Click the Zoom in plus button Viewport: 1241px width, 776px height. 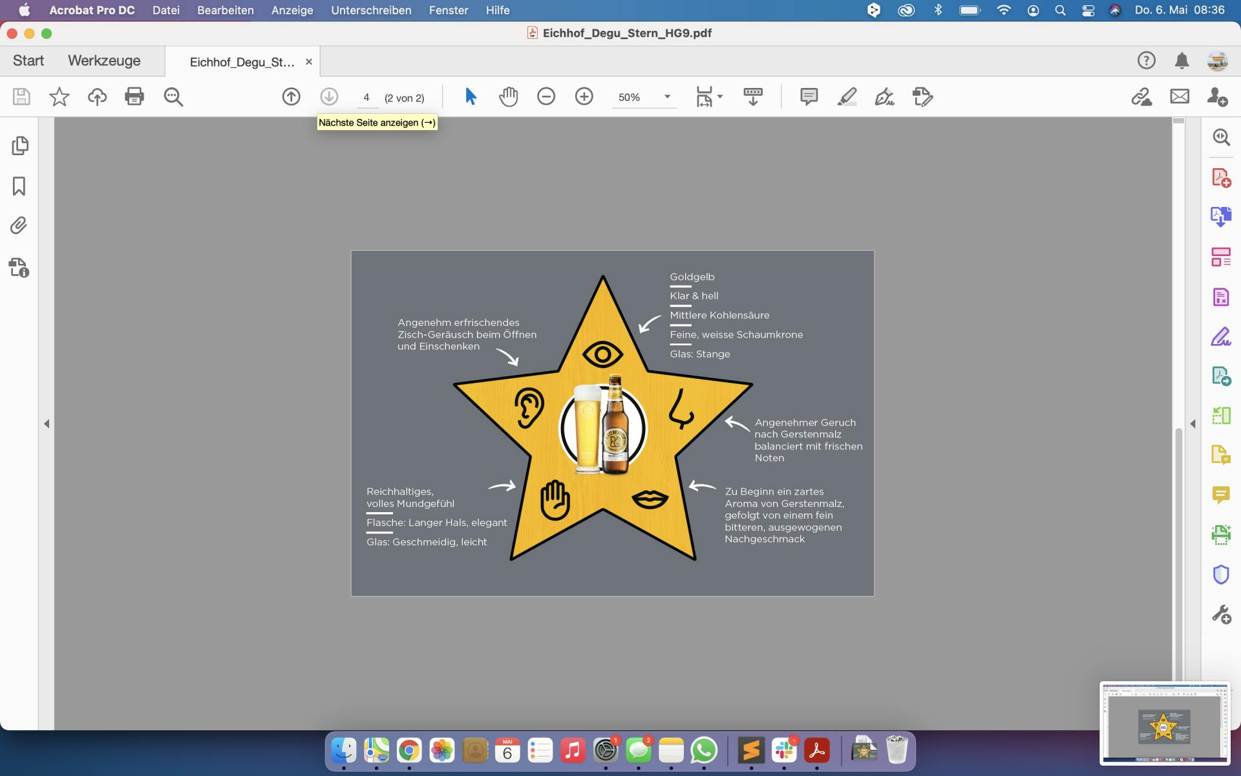tap(584, 97)
